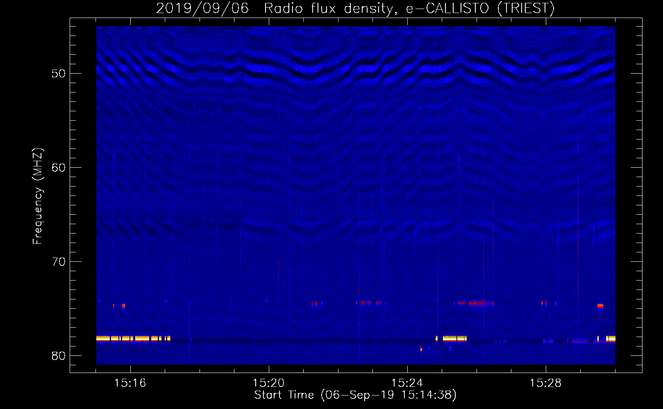
Task: Click the 'Start Time (06-Sep-19 15:14:38)' label
Action: tap(355, 395)
